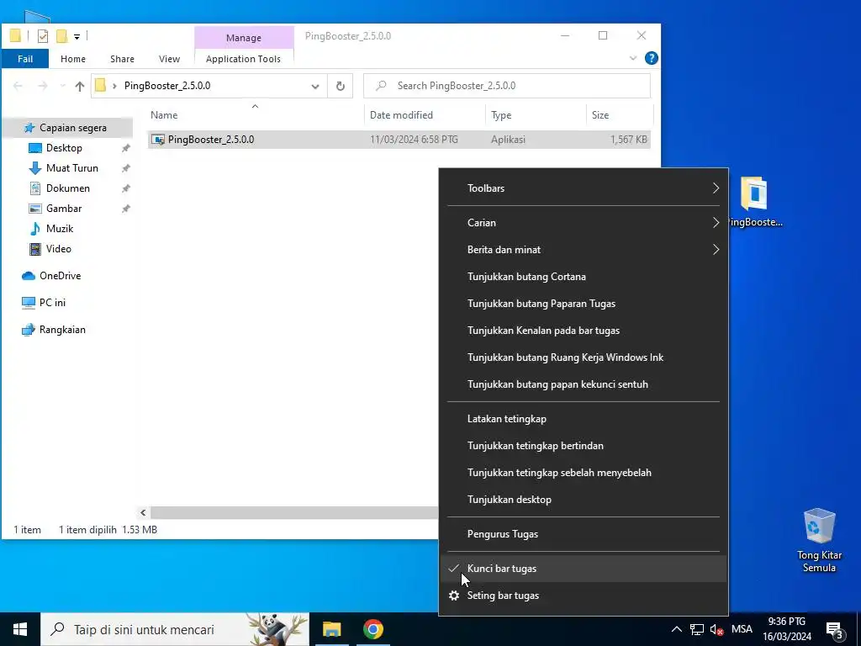Open the Fail ribbon tab
The image size is (861, 646).
pos(25,59)
